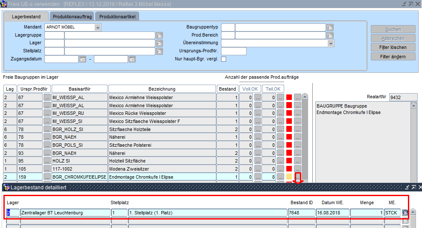Viewport: 422px width, 228px height.
Task: Click red status indicator for Modena Zweisitzer
Action: [289, 169]
